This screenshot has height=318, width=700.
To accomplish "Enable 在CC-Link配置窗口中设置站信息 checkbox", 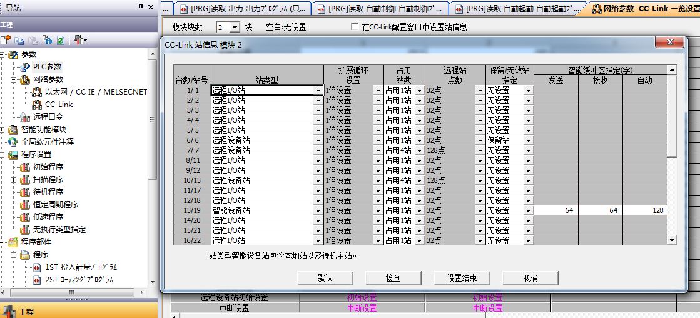I will pyautogui.click(x=355, y=28).
